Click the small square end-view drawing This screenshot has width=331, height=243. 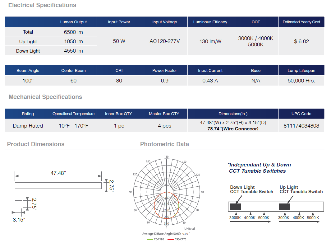tap(18, 204)
